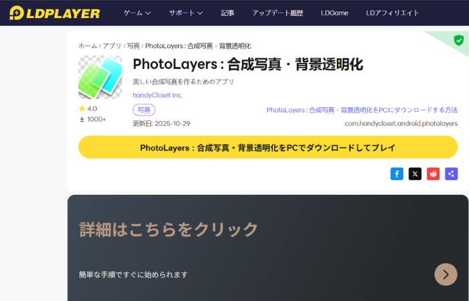469x301 pixels.
Task: Go to LDGame in navigation
Action: [x=335, y=13]
